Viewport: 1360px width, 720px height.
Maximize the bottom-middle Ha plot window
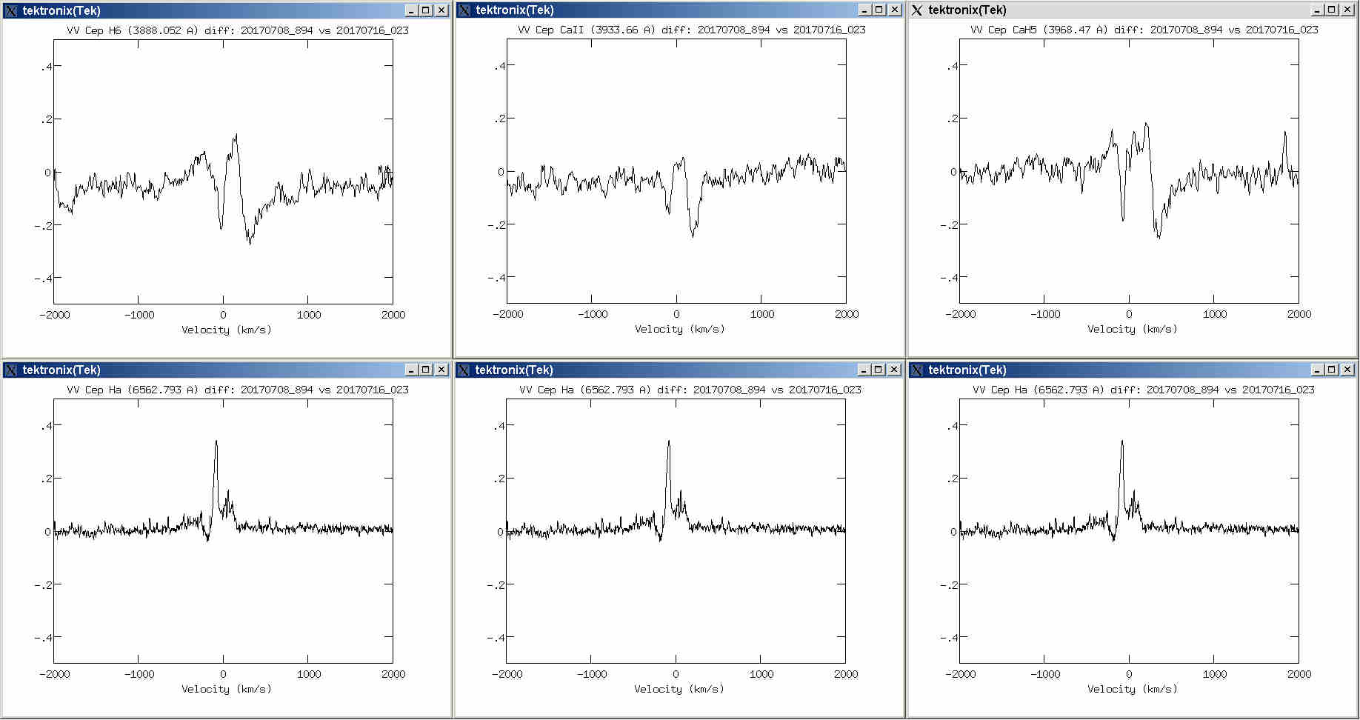(879, 370)
